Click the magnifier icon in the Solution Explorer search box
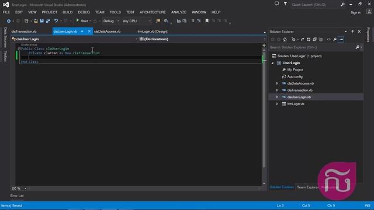374x210 pixels. [357, 47]
